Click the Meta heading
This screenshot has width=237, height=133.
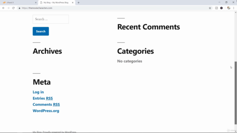tap(41, 82)
